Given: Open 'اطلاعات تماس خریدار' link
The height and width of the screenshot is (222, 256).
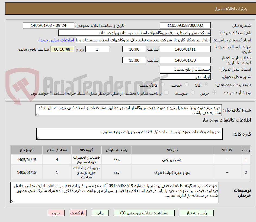Looking at the screenshot, I should (56, 40).
